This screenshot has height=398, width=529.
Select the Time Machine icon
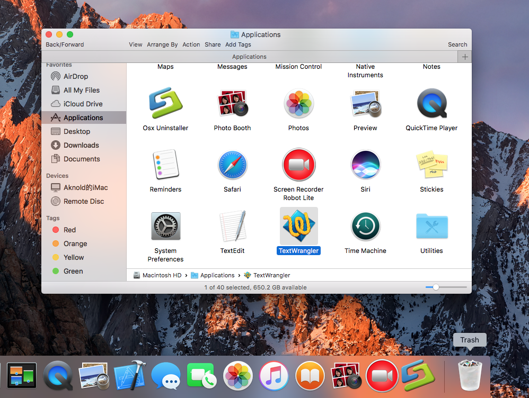pyautogui.click(x=365, y=226)
